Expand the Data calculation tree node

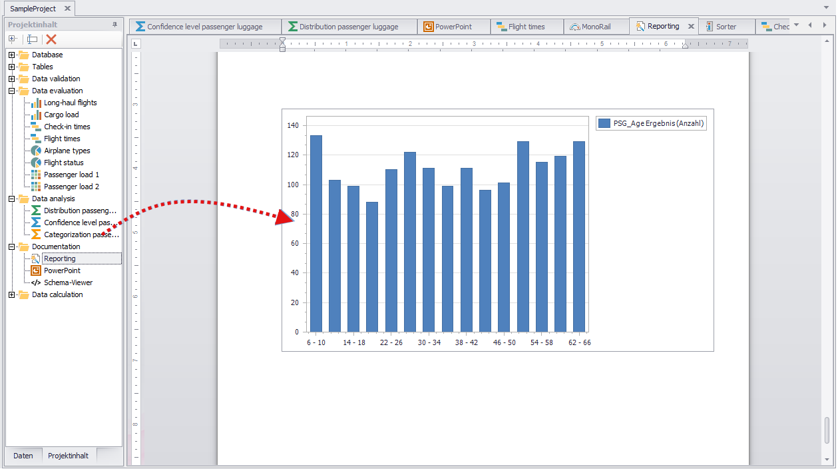point(11,294)
